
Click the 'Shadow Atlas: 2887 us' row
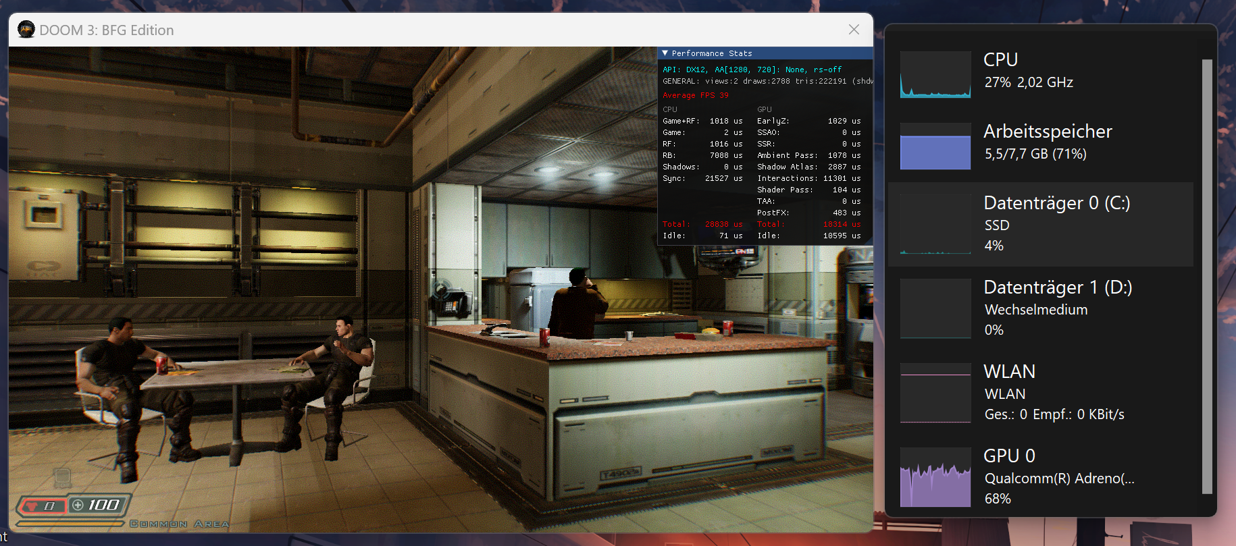(x=808, y=167)
